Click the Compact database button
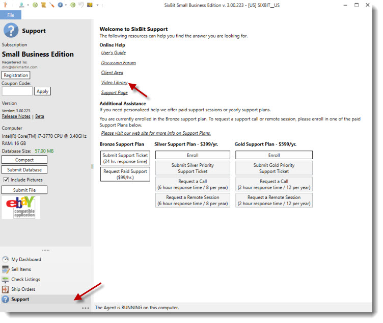 click(x=24, y=160)
